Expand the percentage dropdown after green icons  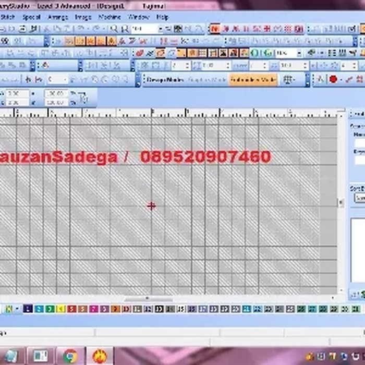click(299, 54)
